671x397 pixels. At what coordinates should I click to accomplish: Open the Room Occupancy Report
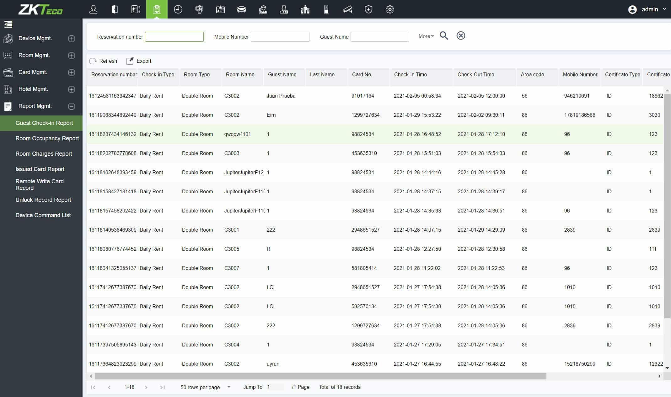point(47,138)
